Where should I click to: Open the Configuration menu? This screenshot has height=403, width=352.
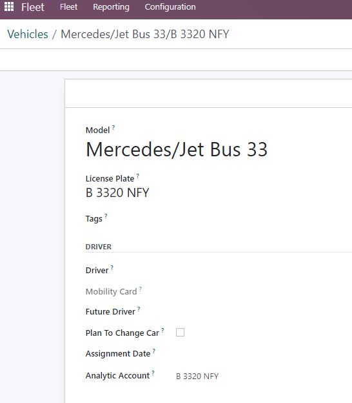click(x=170, y=6)
